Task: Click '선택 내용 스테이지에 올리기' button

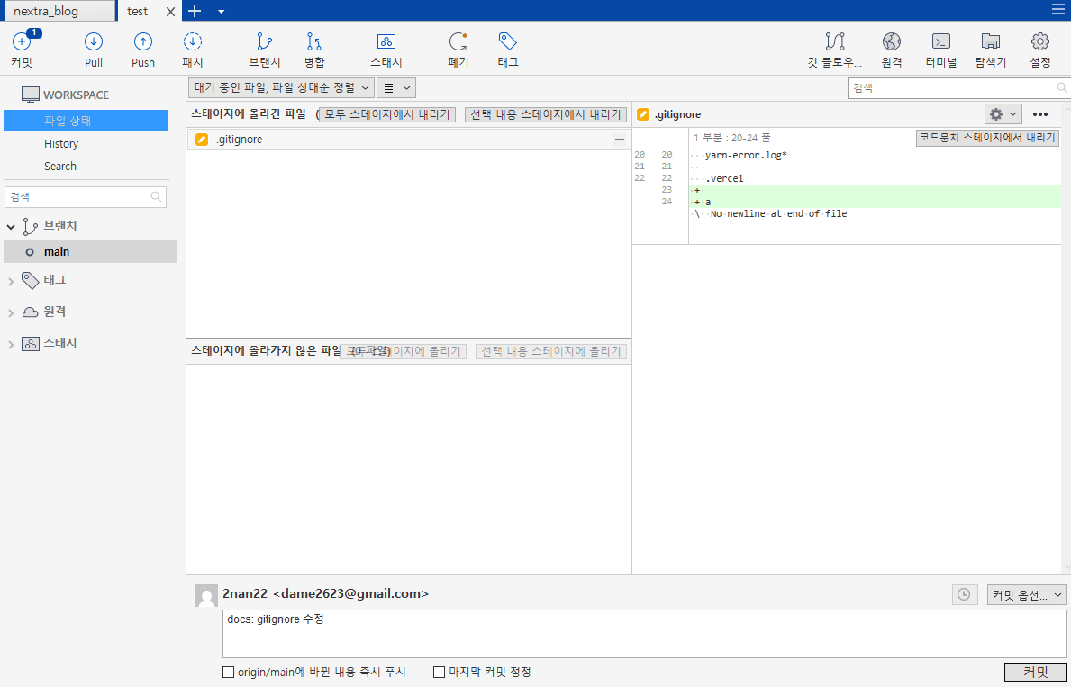Action: pos(551,351)
